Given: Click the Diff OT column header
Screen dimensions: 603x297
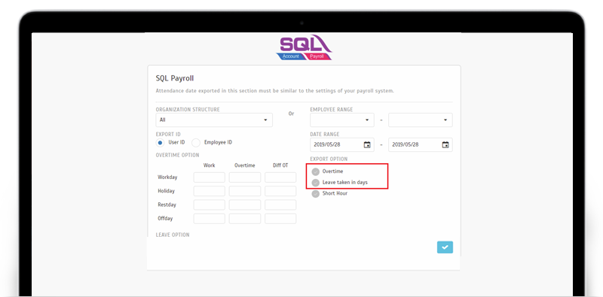Looking at the screenshot, I should click(x=280, y=165).
